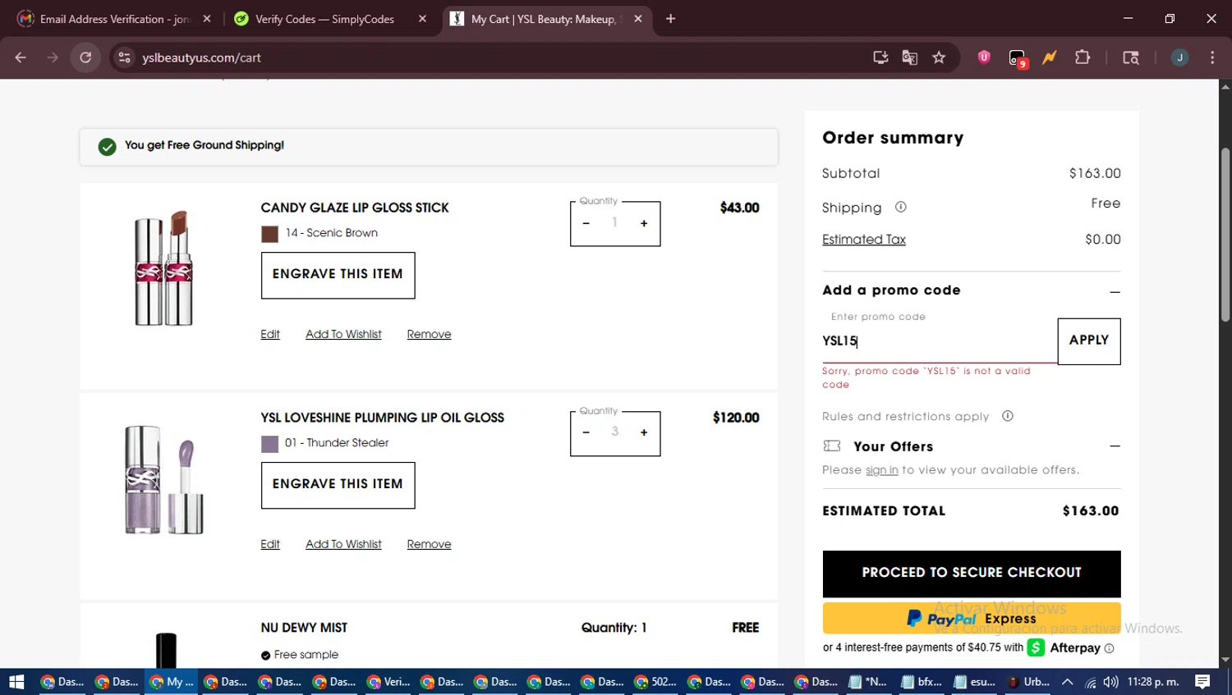This screenshot has width=1232, height=695.
Task: Bookmark this page with star icon
Action: point(939,57)
